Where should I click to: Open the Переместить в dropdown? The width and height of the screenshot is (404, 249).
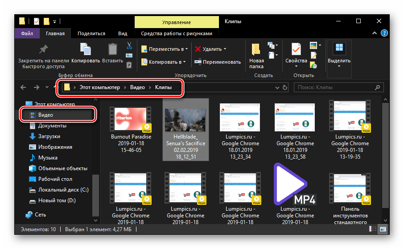[x=164, y=49]
